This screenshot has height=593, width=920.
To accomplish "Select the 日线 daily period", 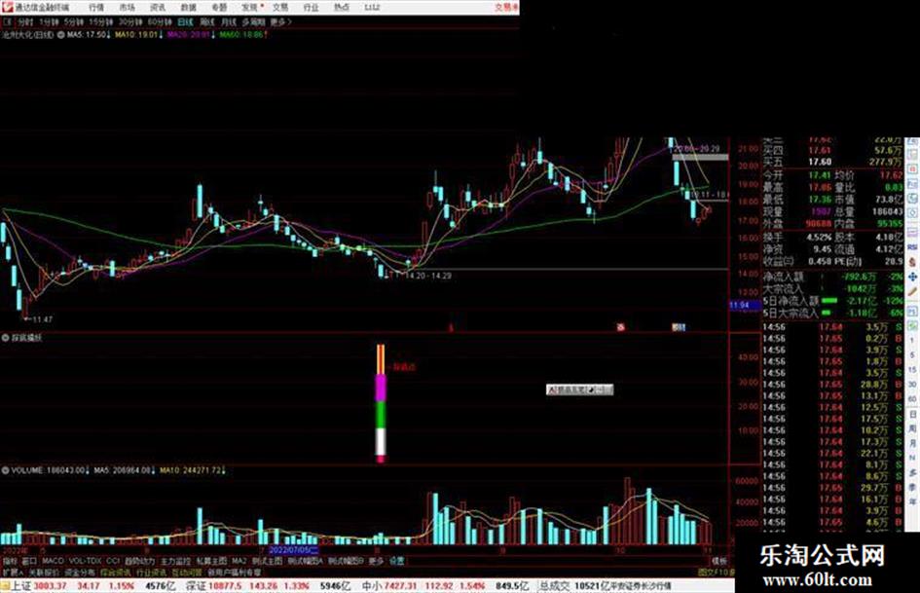I will click(185, 22).
